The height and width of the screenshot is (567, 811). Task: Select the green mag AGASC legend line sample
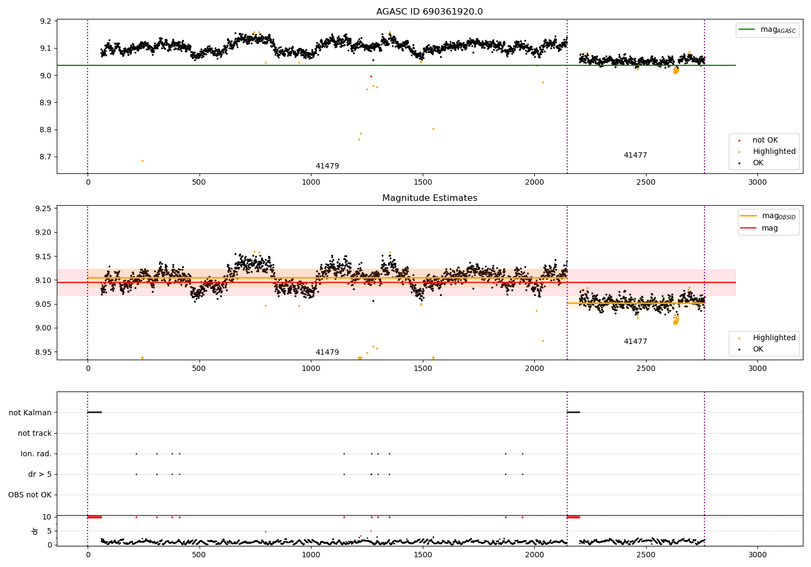(747, 30)
